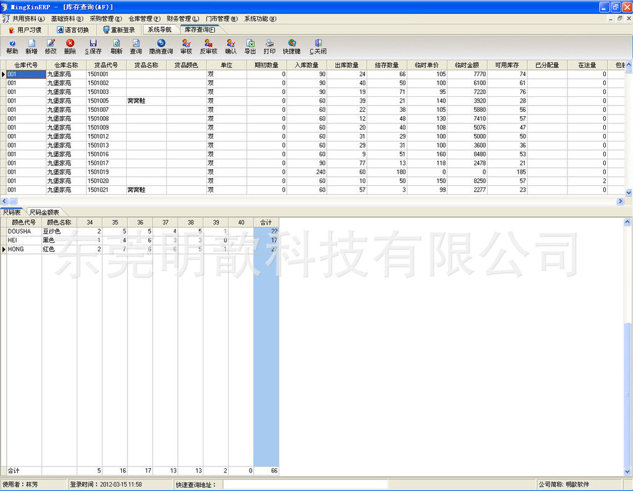Open the 仓库管理(F) menu
Viewport: 633px width, 491px height.
pyautogui.click(x=145, y=19)
